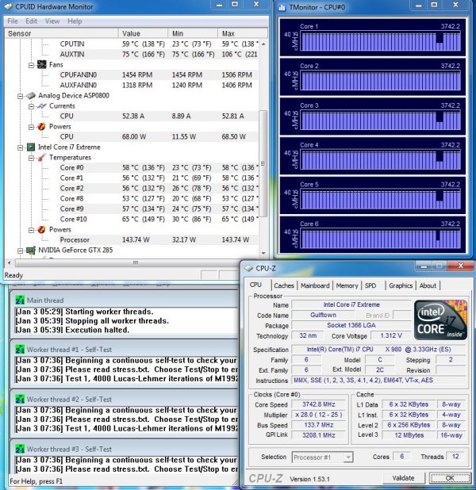Collapse Analog Device ASP0800 node
Viewport: 476px width, 490px height.
tap(20, 96)
